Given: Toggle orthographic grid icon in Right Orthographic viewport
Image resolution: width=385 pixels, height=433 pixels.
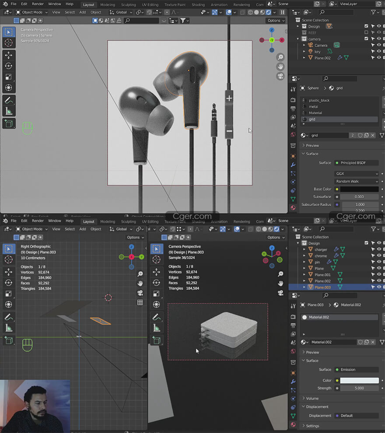Looking at the screenshot, I should (x=140, y=303).
